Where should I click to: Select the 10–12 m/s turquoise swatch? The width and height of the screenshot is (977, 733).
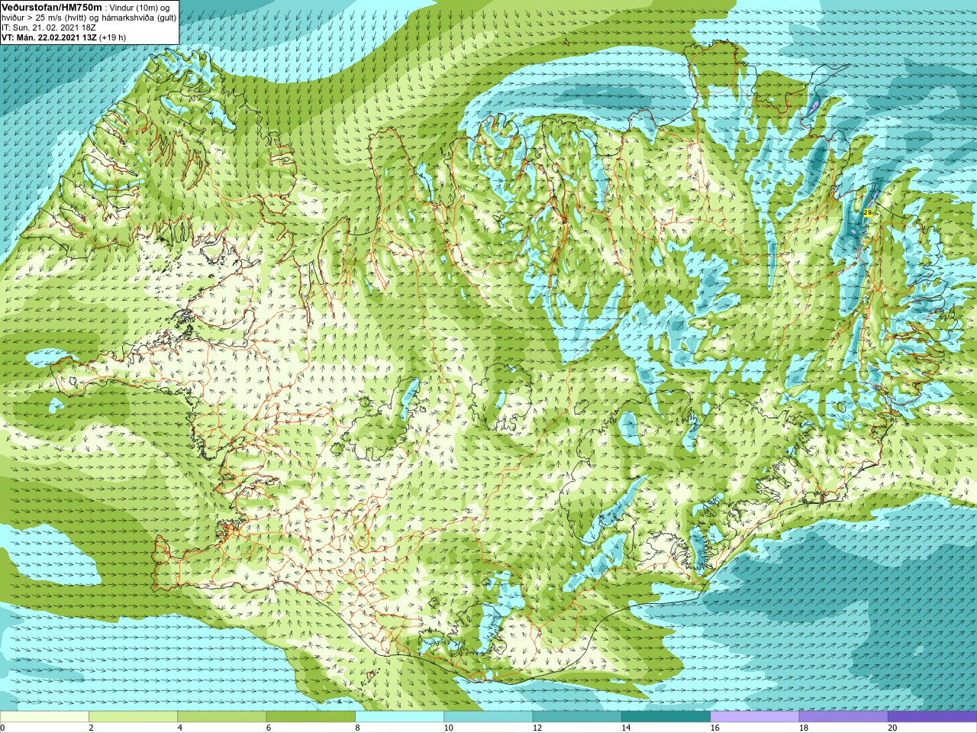pyautogui.click(x=488, y=717)
